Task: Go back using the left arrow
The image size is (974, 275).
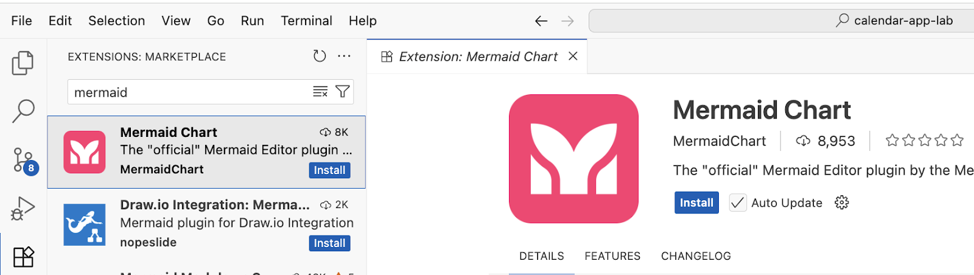Action: [541, 21]
